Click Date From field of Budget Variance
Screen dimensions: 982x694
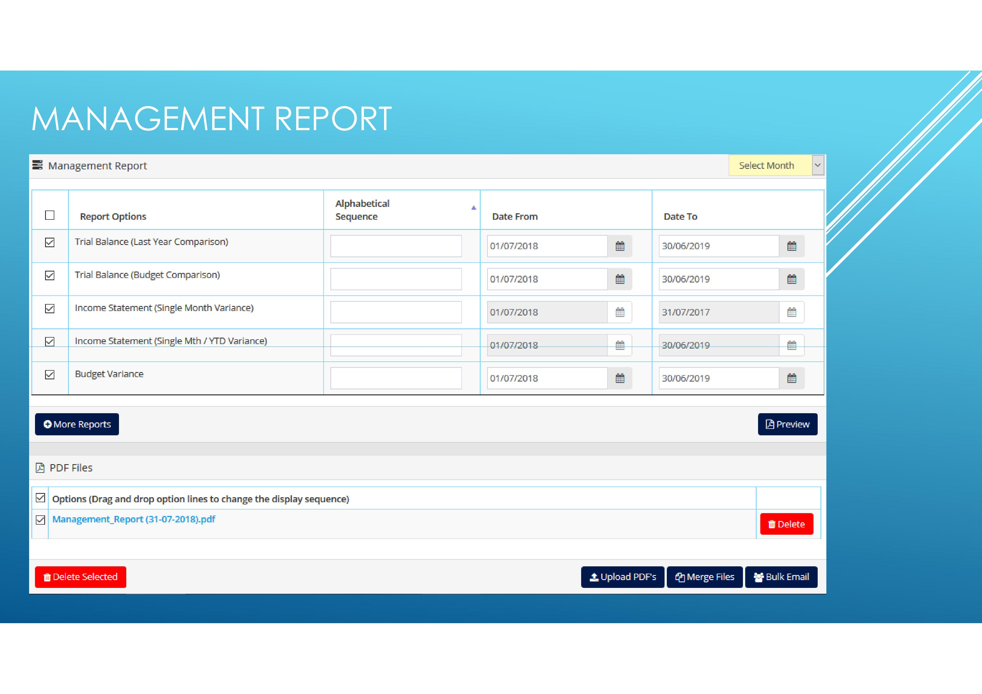[x=547, y=378]
